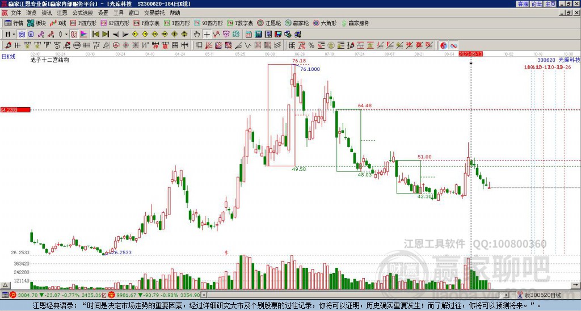Click the 300620 光库科技 stock label
Image resolution: width=581 pixels, height=311 pixels.
tap(559, 60)
